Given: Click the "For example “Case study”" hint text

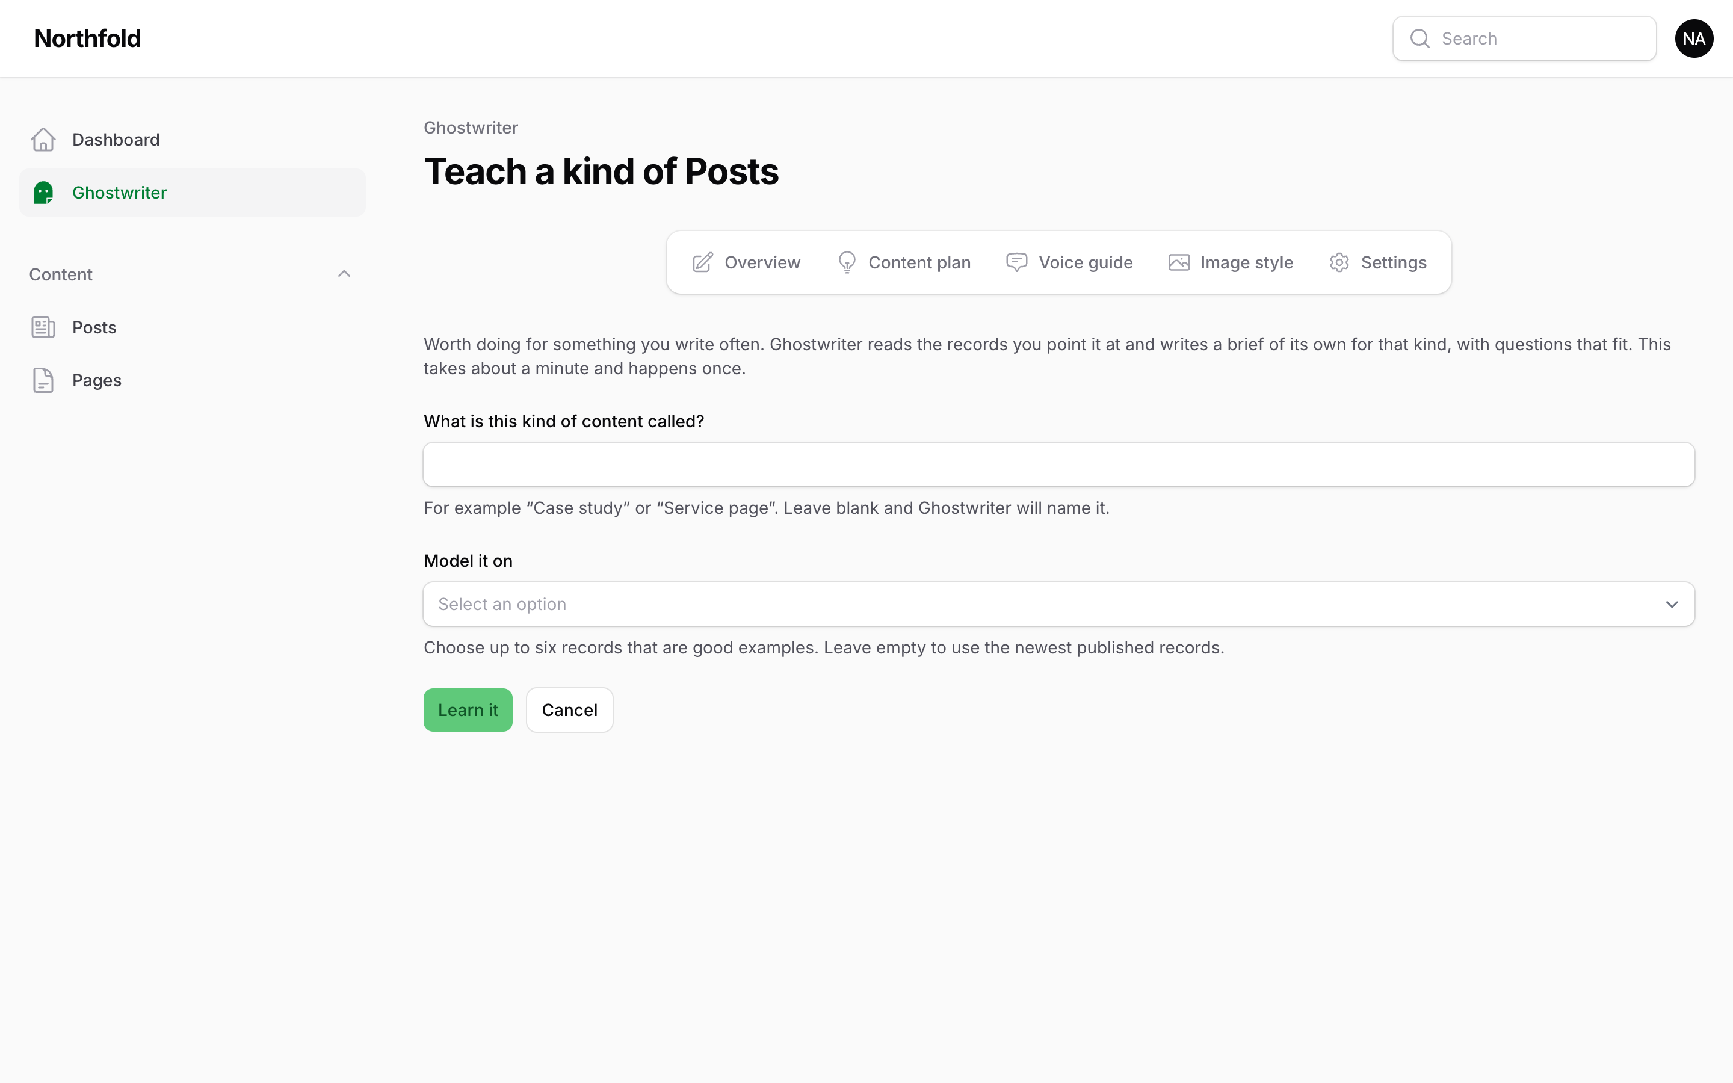Looking at the screenshot, I should [766, 508].
